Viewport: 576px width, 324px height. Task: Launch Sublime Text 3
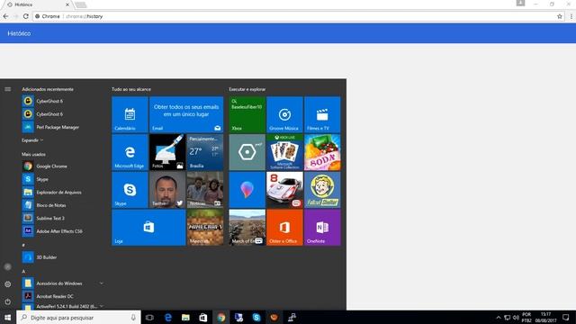[62, 218]
